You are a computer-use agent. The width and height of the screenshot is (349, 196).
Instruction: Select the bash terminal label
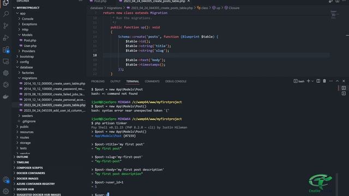[x=299, y=81]
